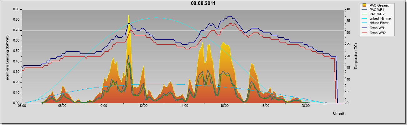Click the 14:00 time axis label
The image size is (407, 125).
[x=184, y=106]
